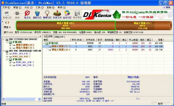Image resolution: width=174 pixels, height=106 pixels.
Task: Expand the WIN1_SP3_C (C:) partition node
Action: pyautogui.click(x=7, y=54)
